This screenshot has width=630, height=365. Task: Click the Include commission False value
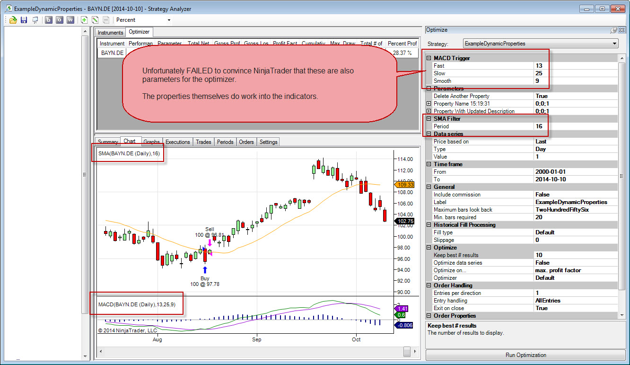coord(576,195)
